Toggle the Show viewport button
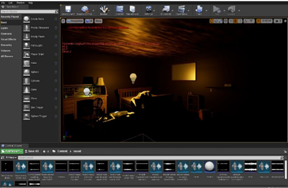This screenshot has height=188, width=288. (x=98, y=21)
